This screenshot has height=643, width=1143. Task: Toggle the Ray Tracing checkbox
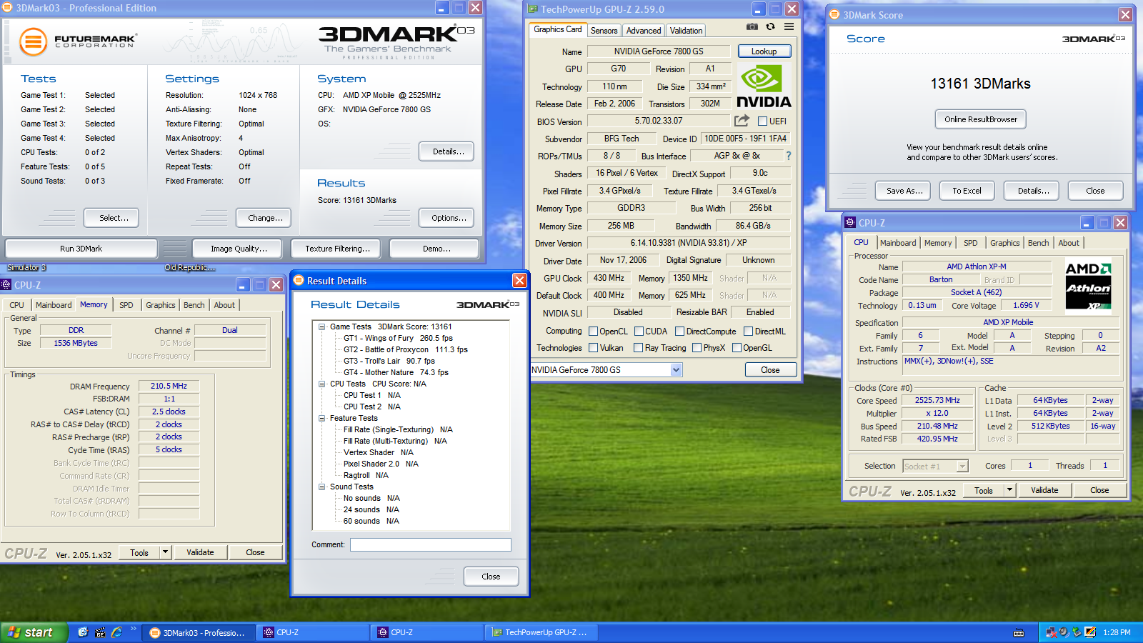pos(639,348)
